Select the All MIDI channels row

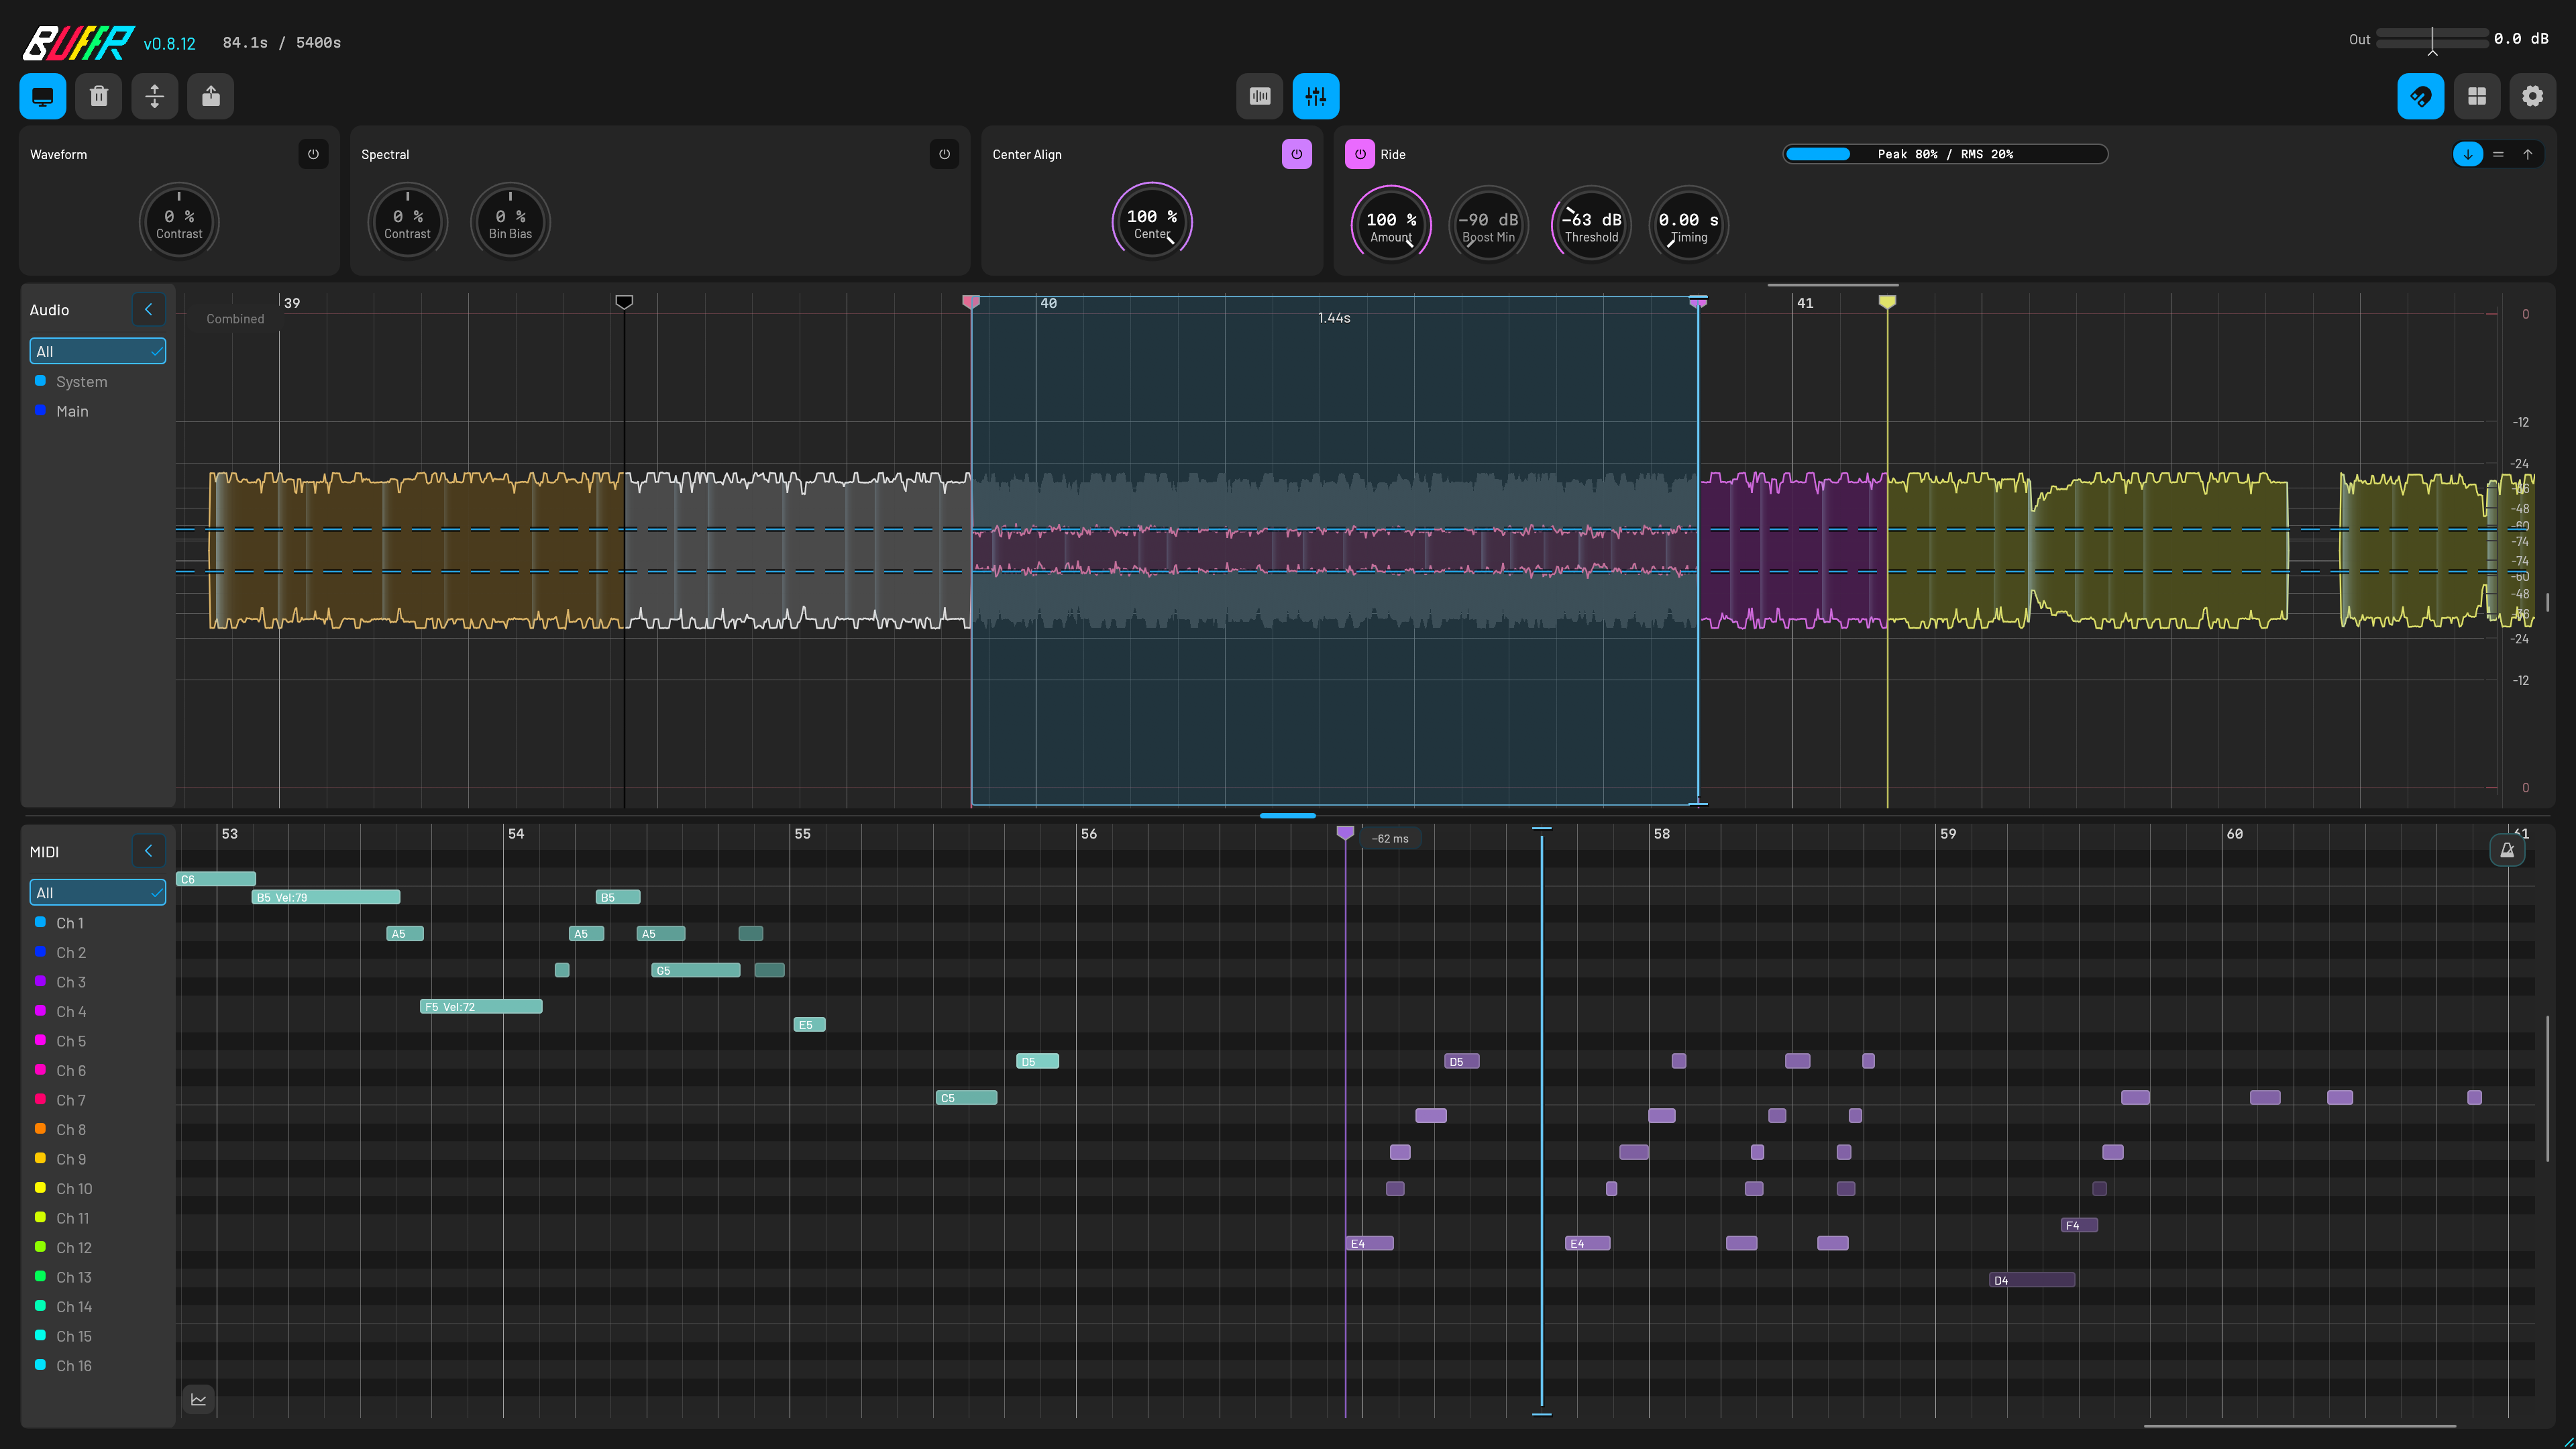pos(98,892)
